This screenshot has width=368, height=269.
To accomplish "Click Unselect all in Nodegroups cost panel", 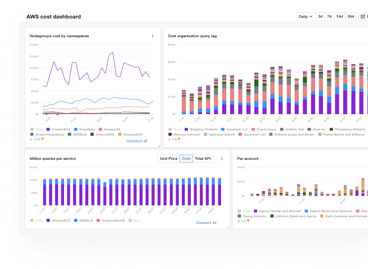I will click(x=137, y=141).
